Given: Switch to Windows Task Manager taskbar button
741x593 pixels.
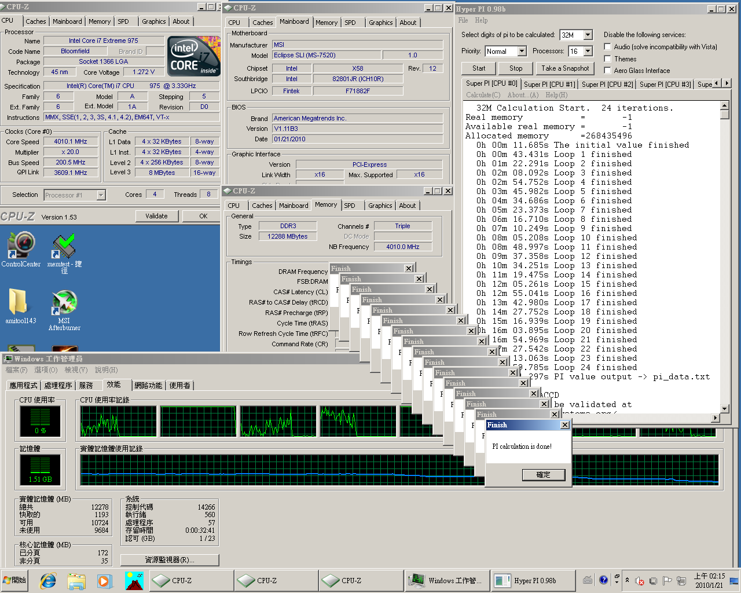Looking at the screenshot, I should [x=446, y=580].
